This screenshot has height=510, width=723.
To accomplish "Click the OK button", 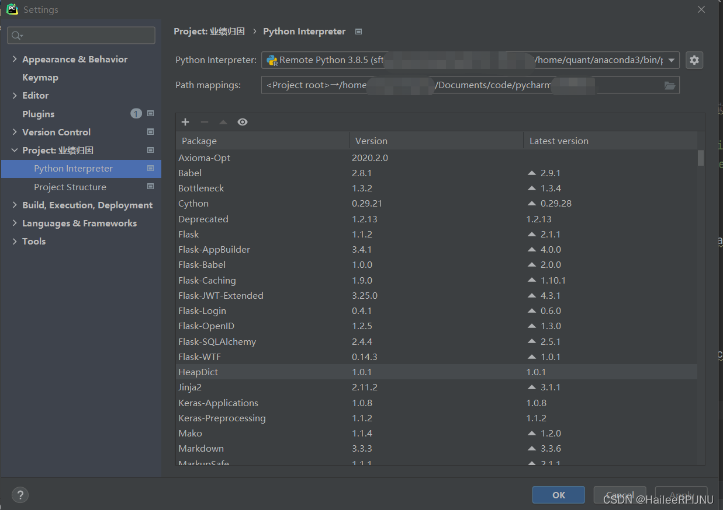I will (558, 495).
